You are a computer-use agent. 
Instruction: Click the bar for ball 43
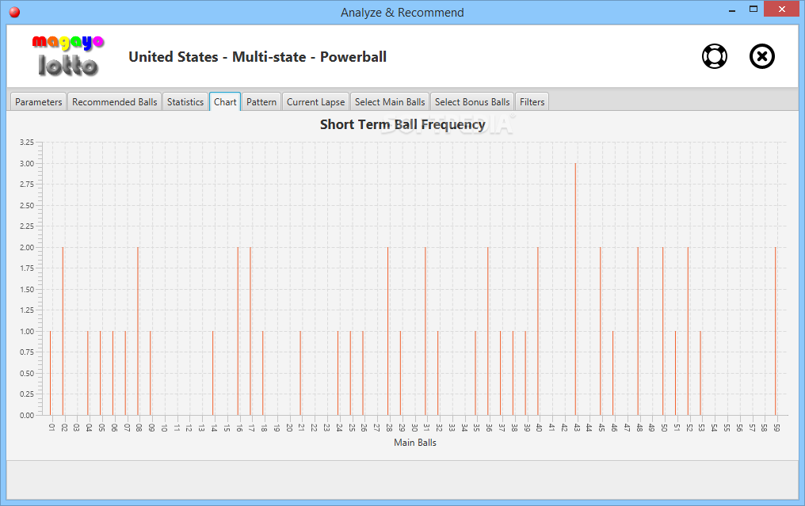575,289
